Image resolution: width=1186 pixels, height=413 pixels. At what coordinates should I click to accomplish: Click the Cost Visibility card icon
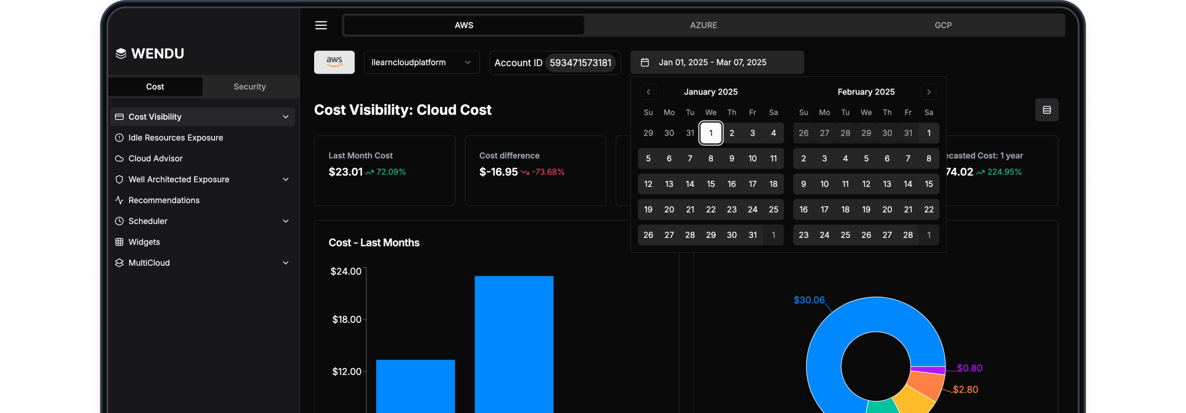click(x=119, y=117)
